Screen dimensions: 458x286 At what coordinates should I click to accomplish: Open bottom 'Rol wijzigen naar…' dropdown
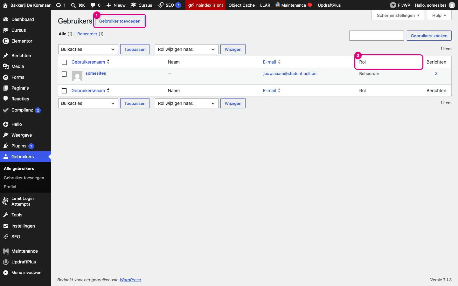[x=187, y=103]
